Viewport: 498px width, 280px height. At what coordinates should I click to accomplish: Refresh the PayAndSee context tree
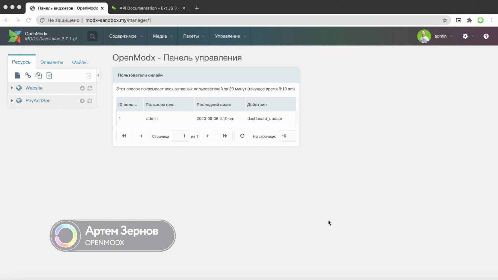point(90,101)
